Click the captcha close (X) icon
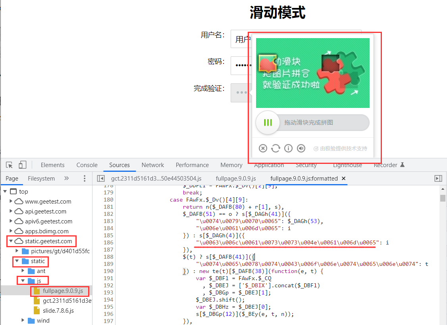Screen dimensions: 447x325 pos(263,148)
